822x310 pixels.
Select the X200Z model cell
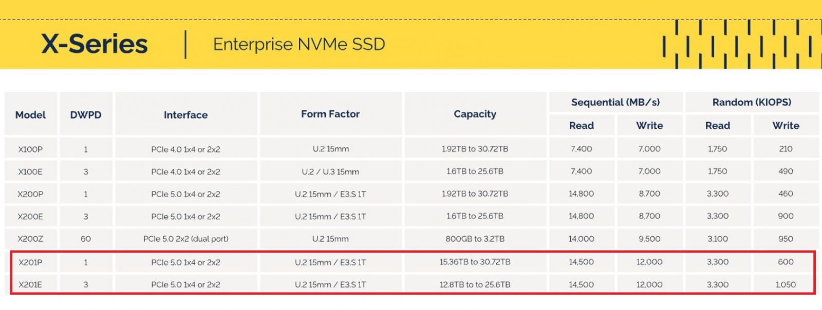(30, 239)
